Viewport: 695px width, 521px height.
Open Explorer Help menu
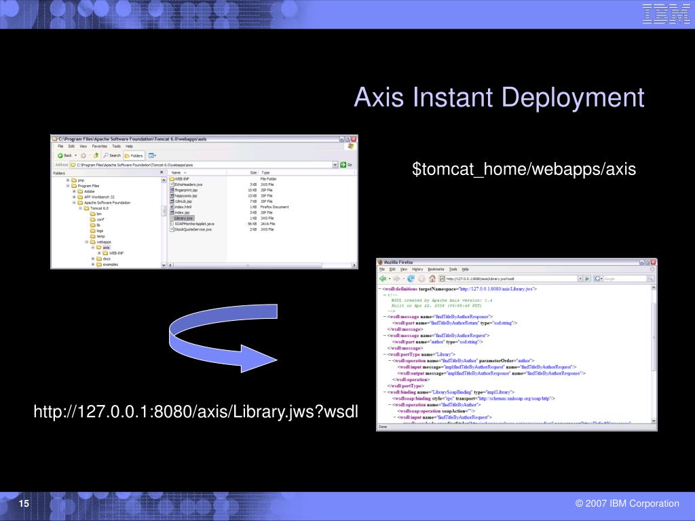pyautogui.click(x=129, y=147)
